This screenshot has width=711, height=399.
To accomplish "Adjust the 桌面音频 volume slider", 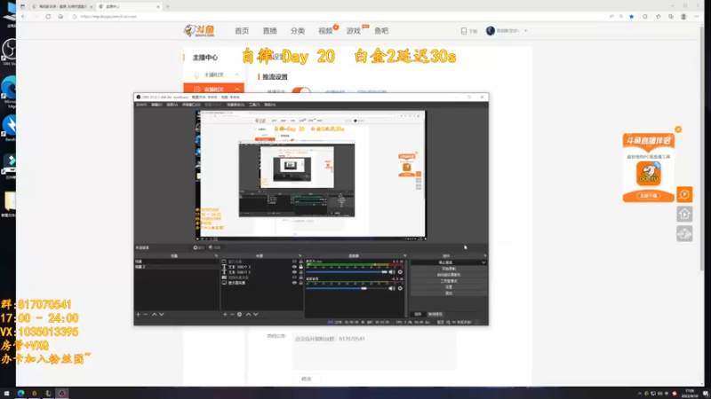I will click(x=347, y=288).
